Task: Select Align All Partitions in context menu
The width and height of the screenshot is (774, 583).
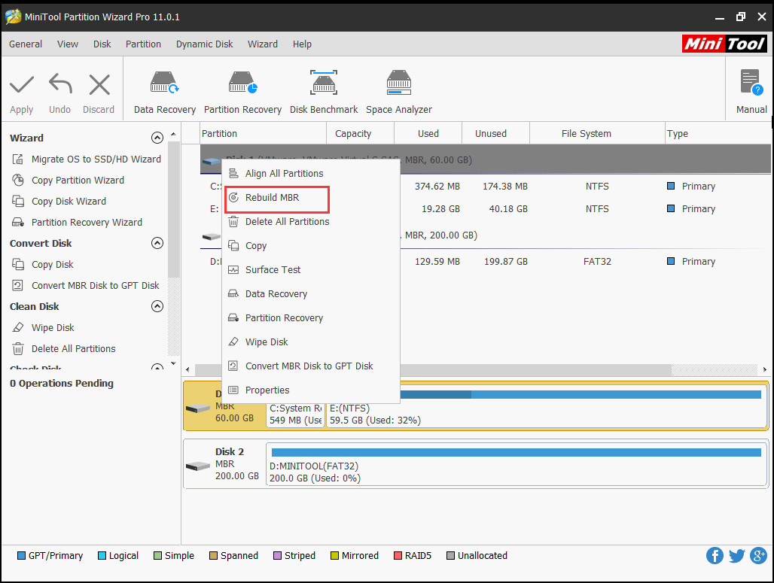Action: tap(311, 174)
